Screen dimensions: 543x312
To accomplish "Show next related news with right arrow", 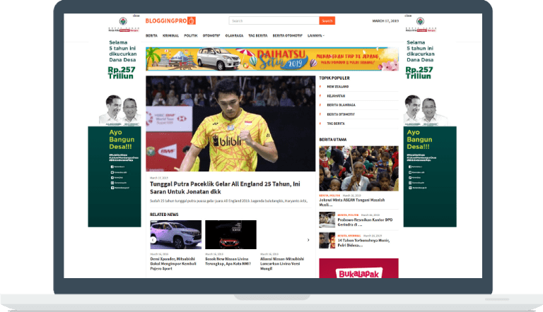I will pos(308,240).
